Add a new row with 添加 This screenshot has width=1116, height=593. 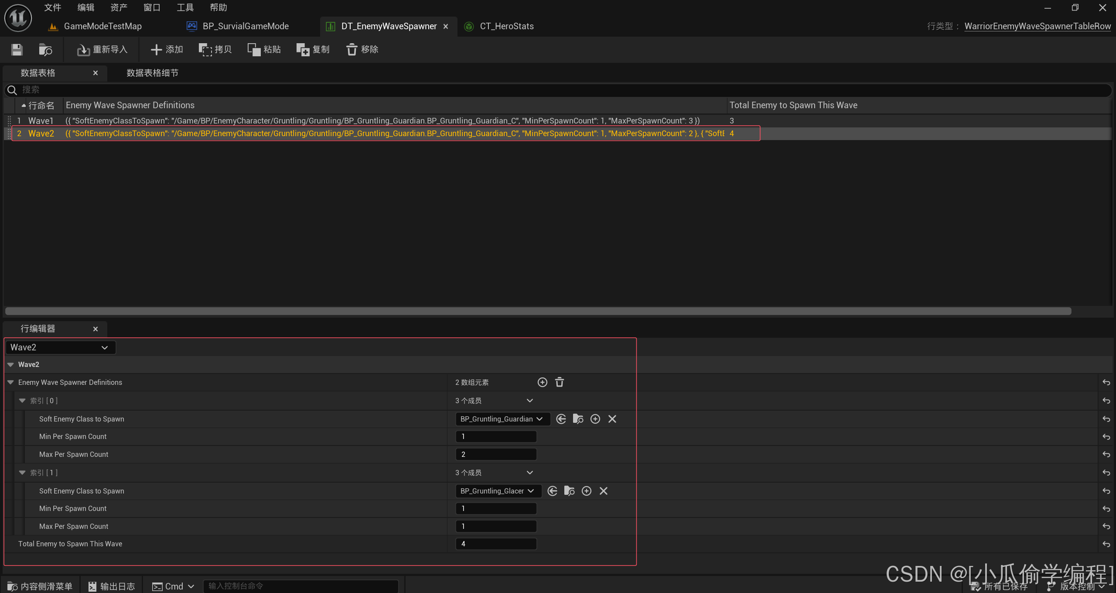167,49
